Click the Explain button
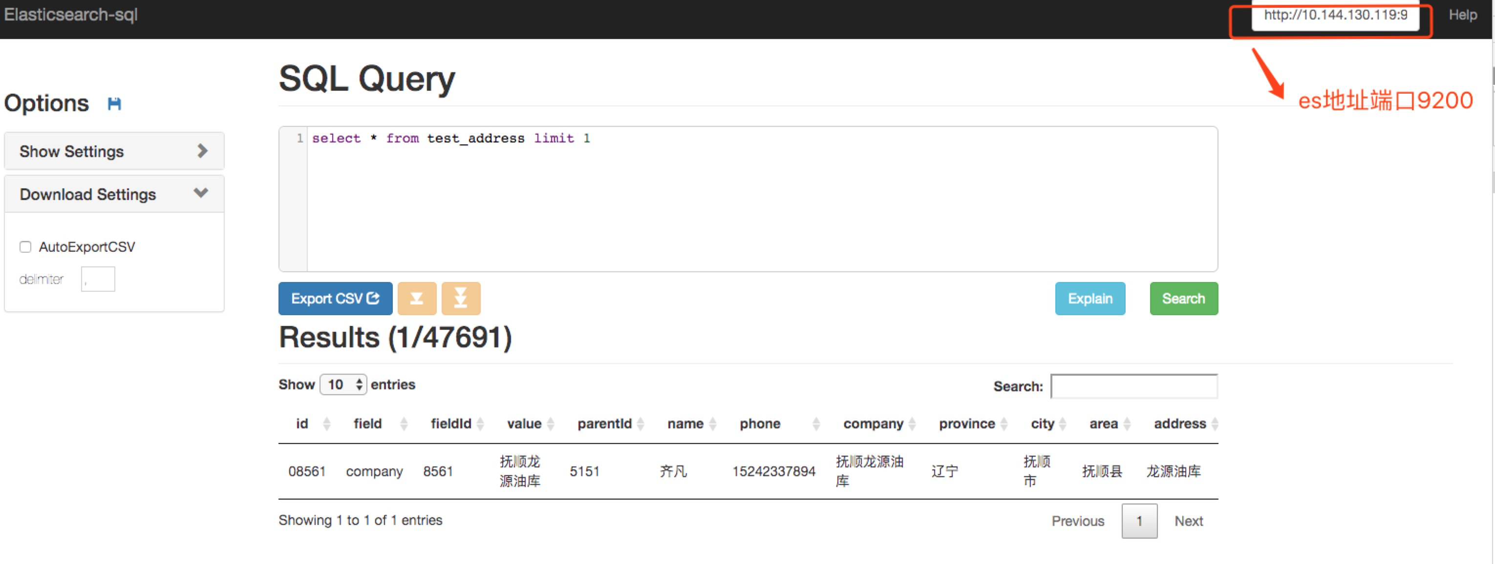1495x564 pixels. tap(1089, 299)
